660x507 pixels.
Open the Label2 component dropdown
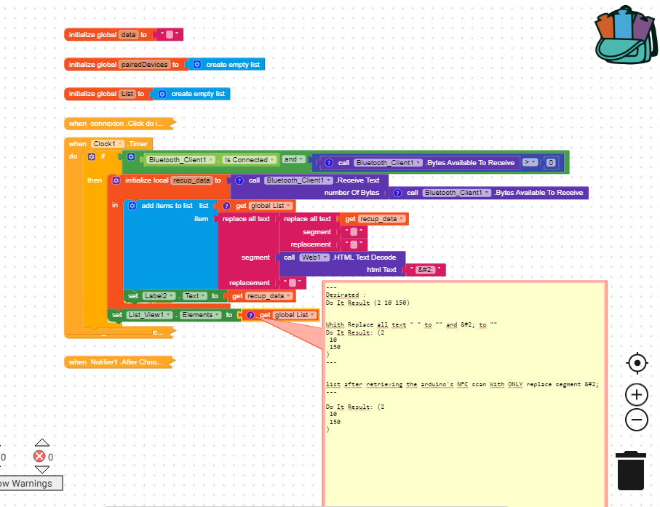coord(159,296)
